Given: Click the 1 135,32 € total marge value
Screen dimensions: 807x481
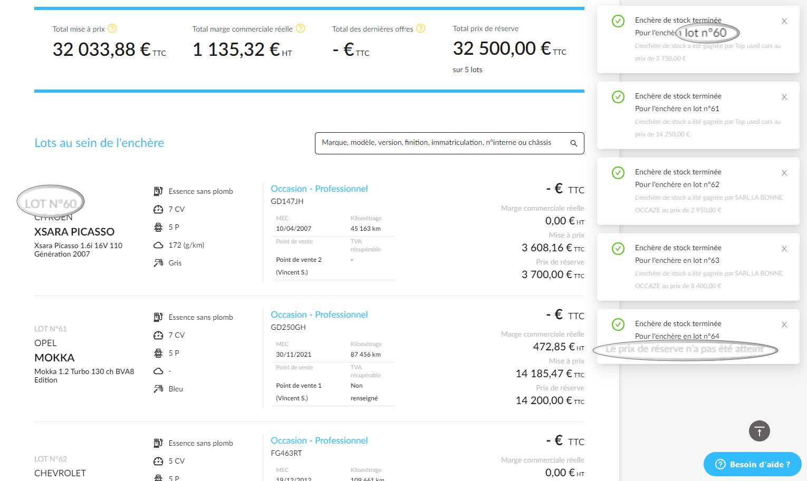Looking at the screenshot, I should tap(242, 50).
